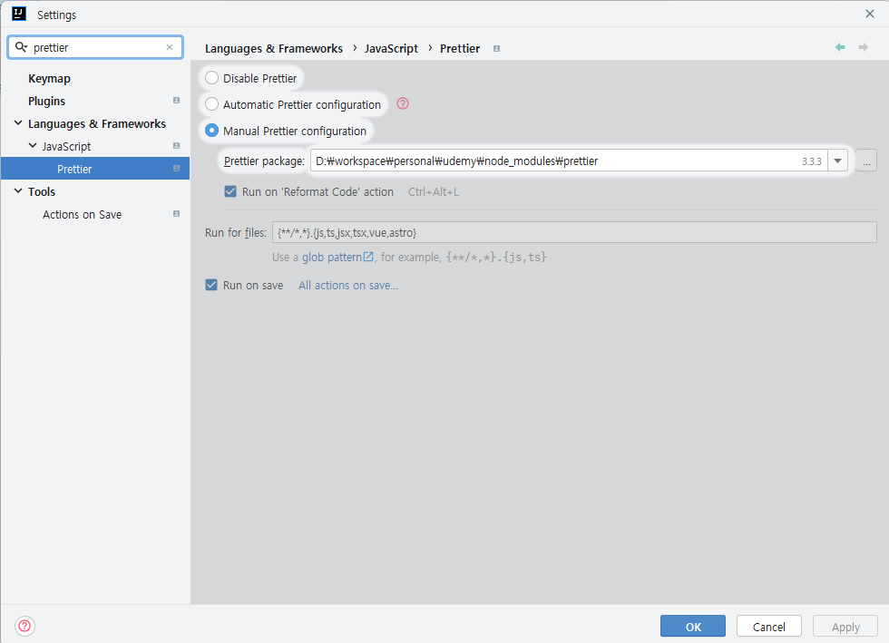Click project-level icon next to Plugins

tap(176, 101)
